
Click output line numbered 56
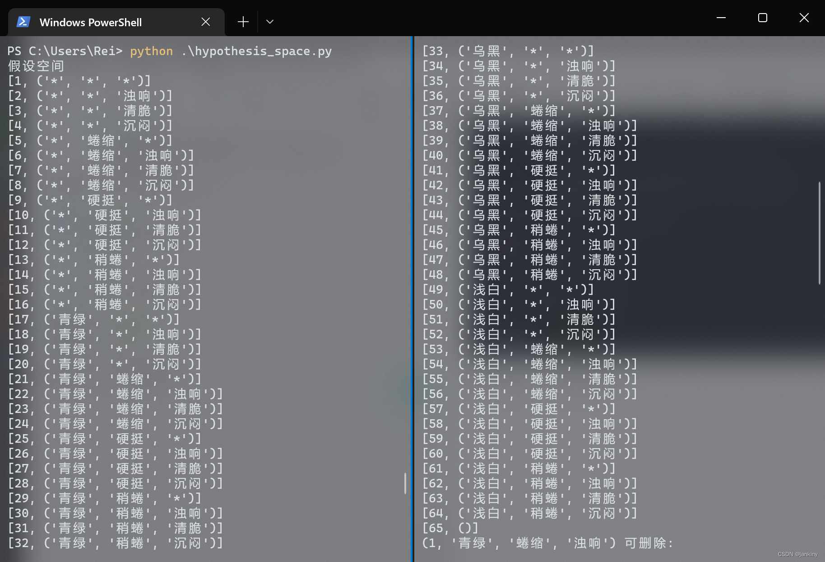530,394
